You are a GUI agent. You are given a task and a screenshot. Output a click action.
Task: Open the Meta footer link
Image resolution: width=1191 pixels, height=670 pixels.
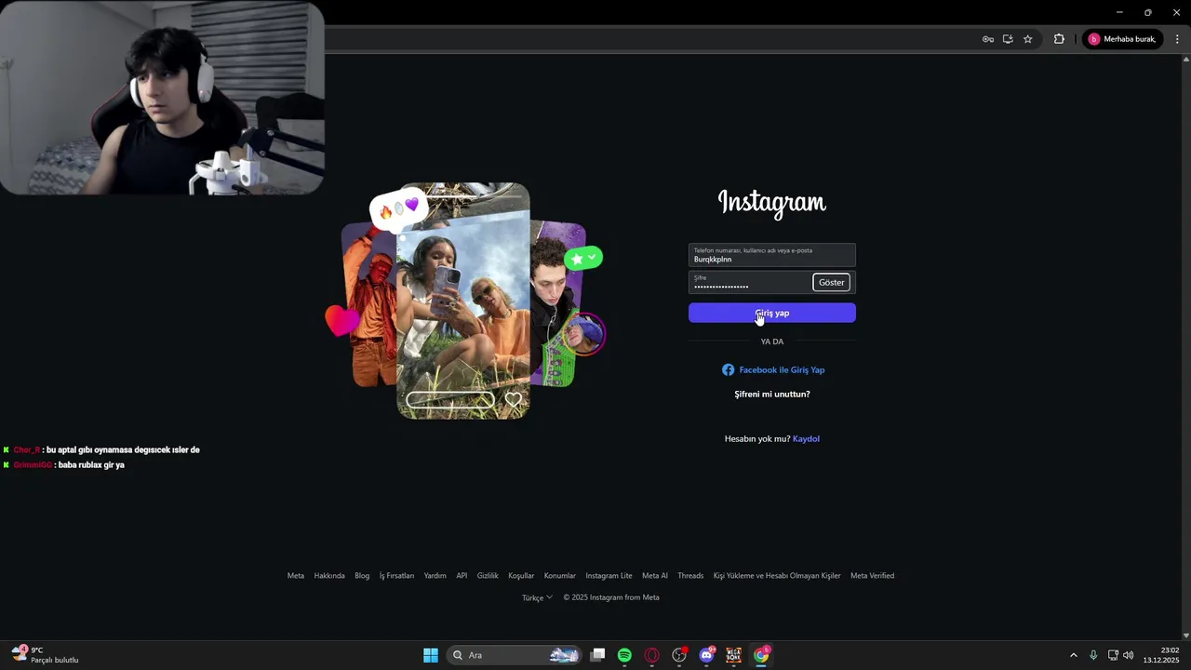(296, 575)
